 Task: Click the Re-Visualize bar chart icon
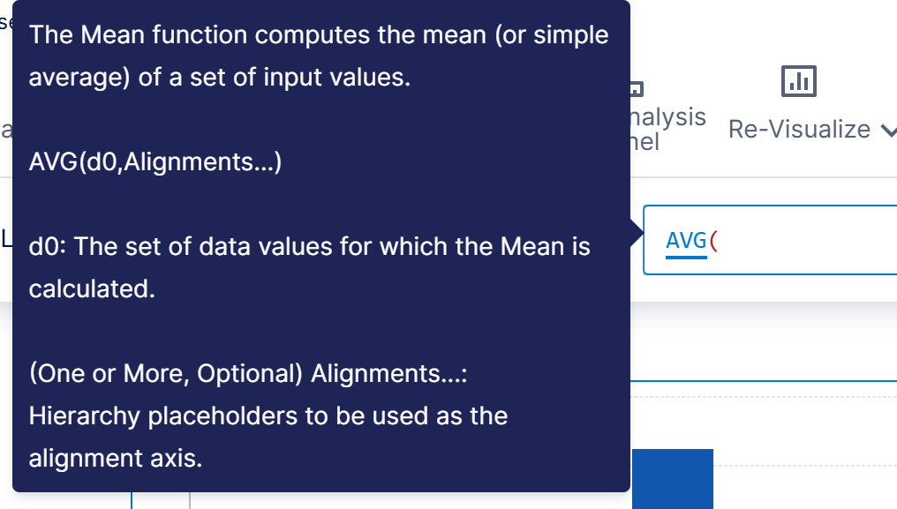pos(799,82)
